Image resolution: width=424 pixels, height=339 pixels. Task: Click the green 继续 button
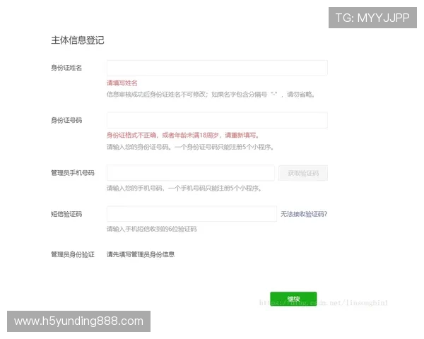(x=293, y=299)
